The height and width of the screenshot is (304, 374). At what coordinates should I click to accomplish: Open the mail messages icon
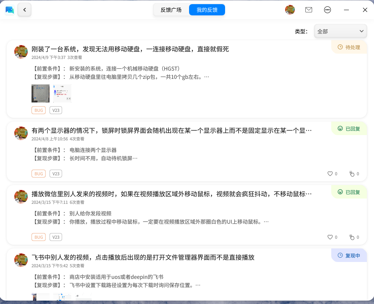[x=309, y=10]
